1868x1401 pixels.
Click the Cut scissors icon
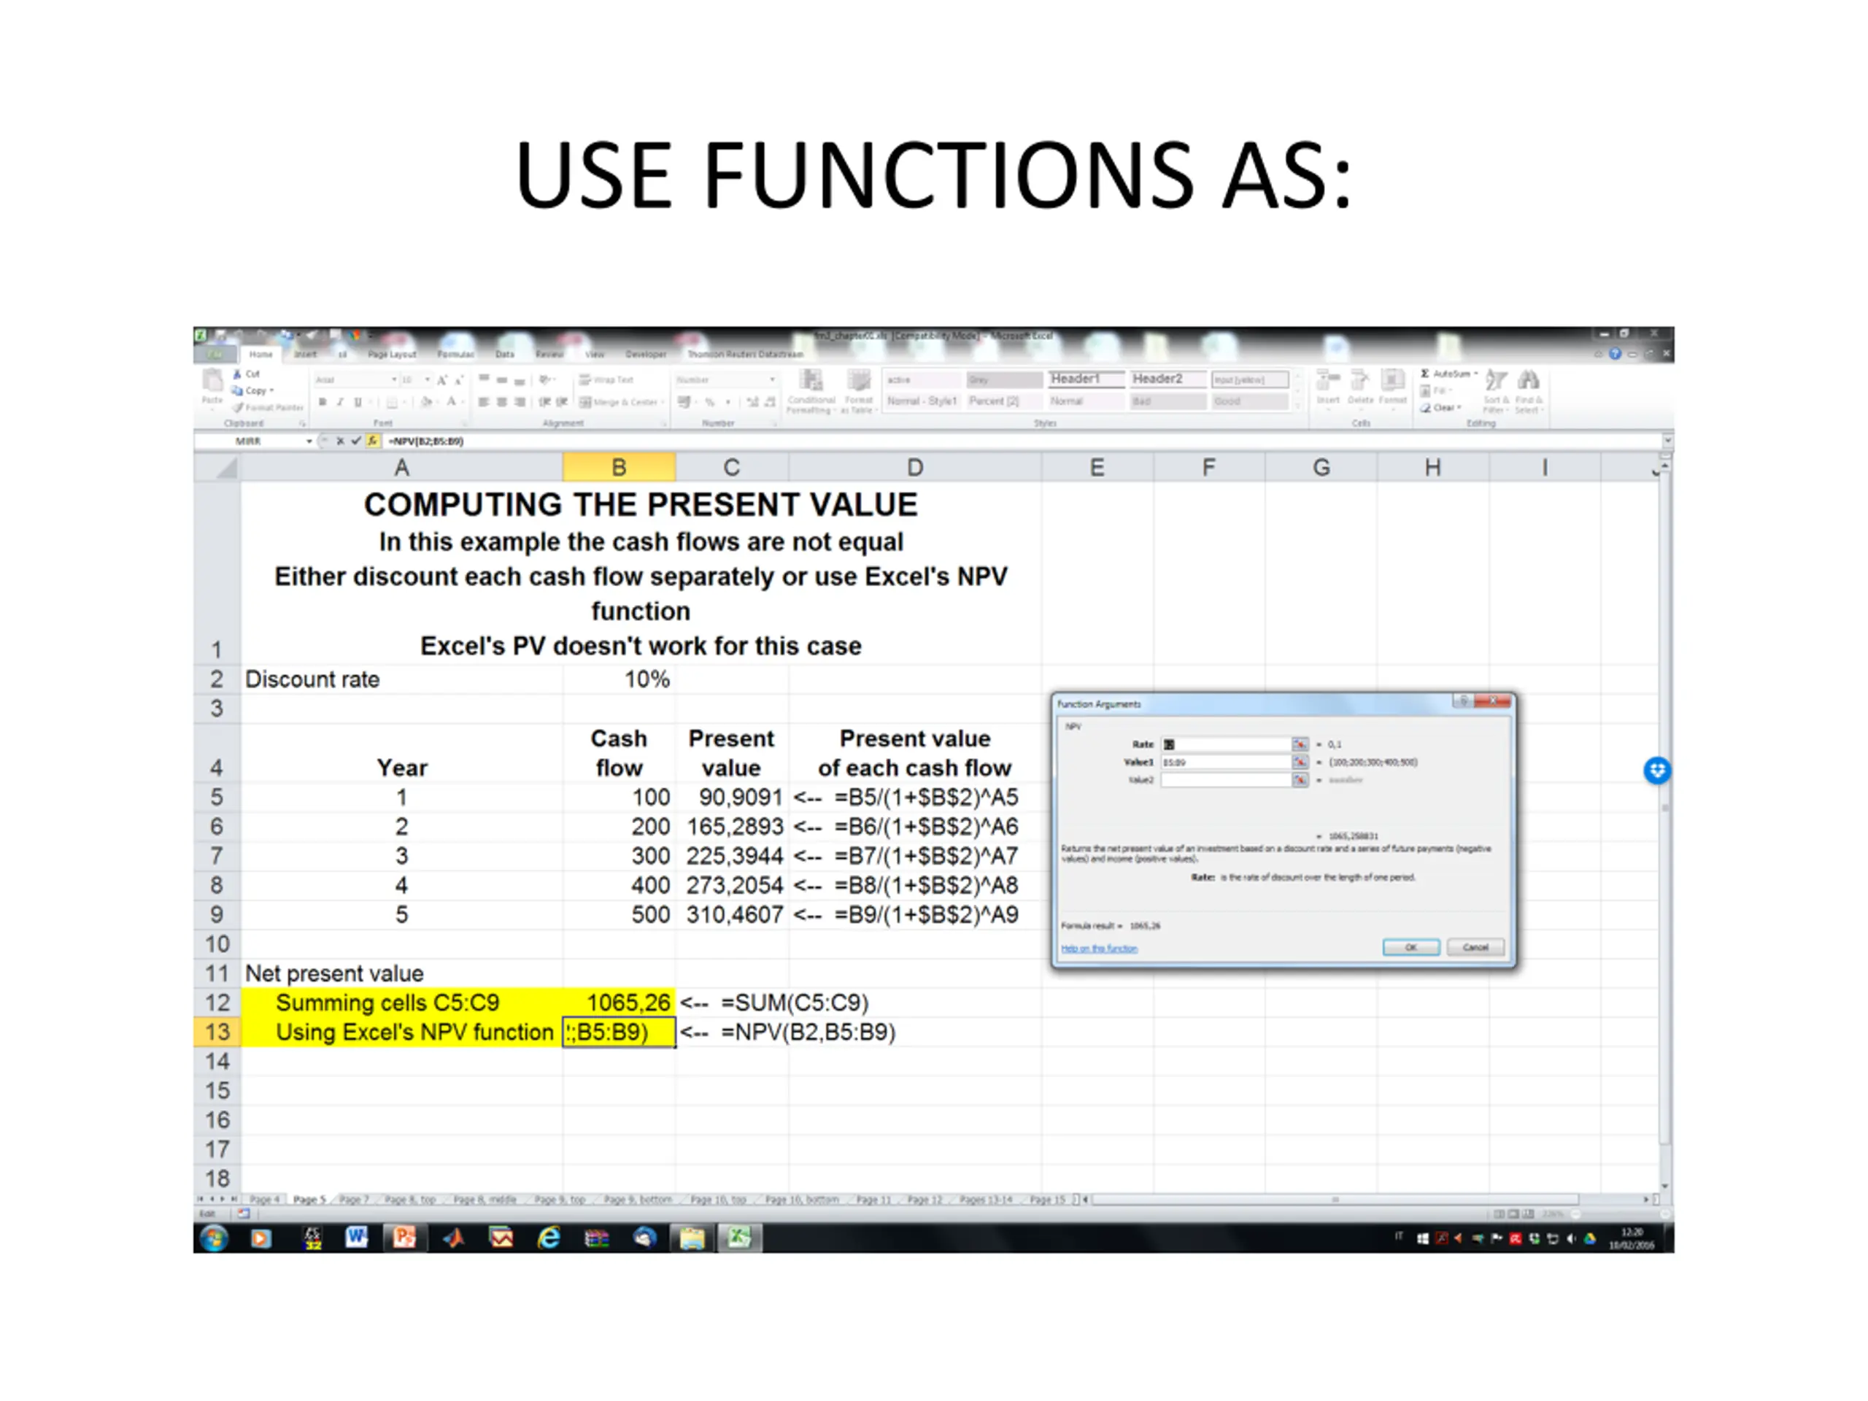(x=238, y=374)
